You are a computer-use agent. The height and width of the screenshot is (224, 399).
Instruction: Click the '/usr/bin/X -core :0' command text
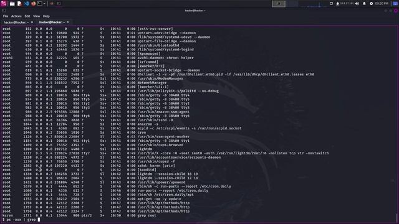pos(233,153)
